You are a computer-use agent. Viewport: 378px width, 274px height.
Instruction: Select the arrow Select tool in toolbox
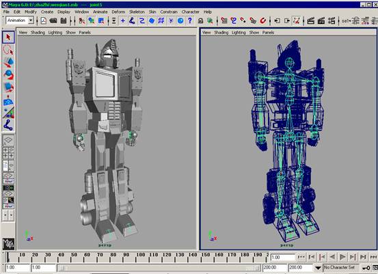pyautogui.click(x=8, y=38)
